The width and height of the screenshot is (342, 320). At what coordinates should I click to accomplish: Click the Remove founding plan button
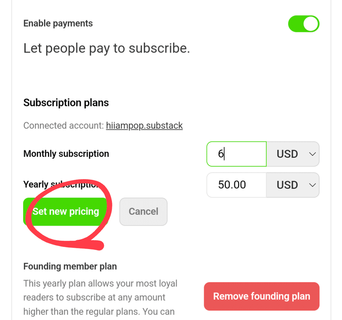pyautogui.click(x=262, y=296)
